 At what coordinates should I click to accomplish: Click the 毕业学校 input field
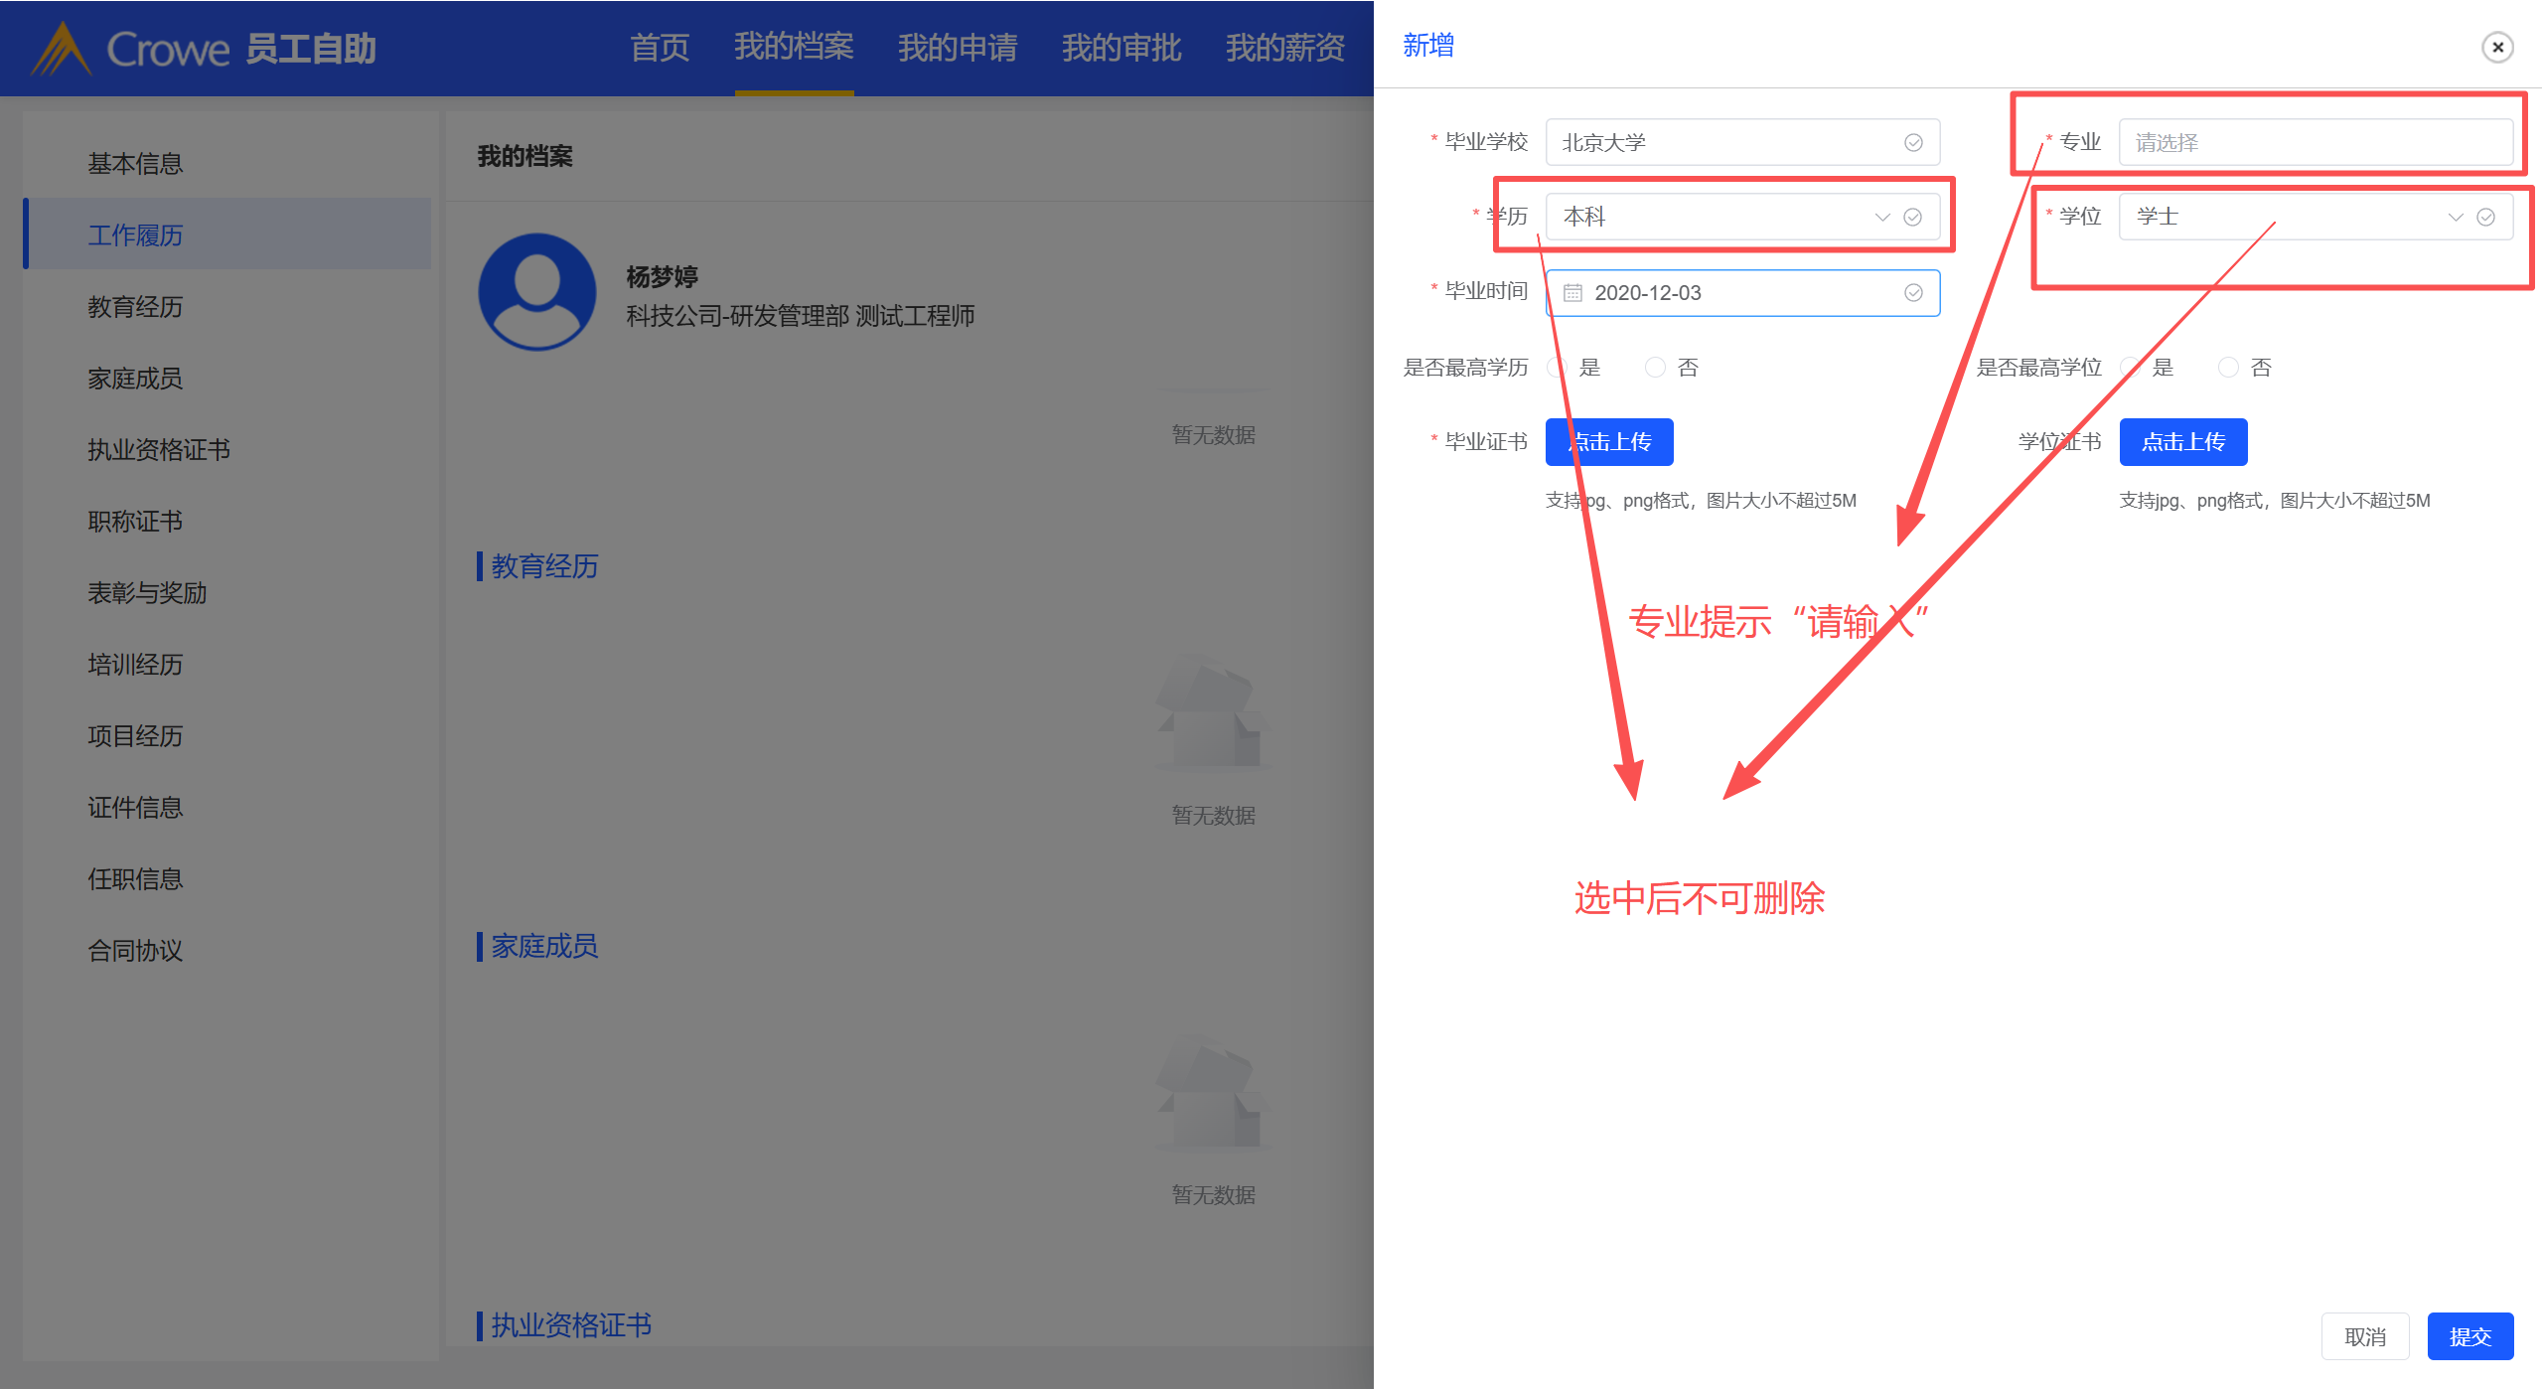[1723, 142]
